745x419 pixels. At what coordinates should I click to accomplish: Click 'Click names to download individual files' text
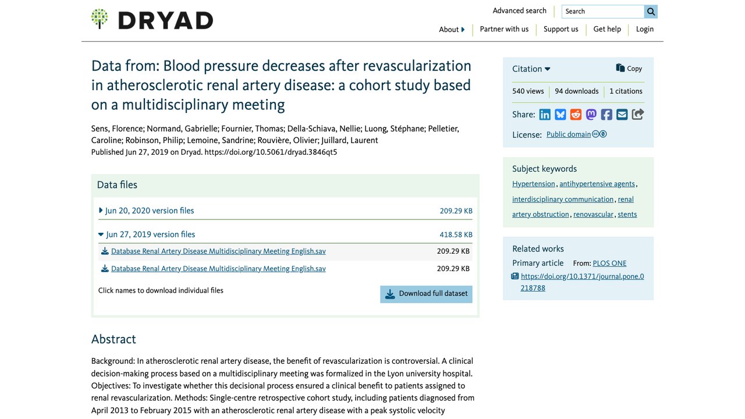point(161,290)
